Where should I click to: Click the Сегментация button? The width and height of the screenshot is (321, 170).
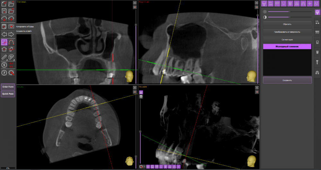click(x=287, y=39)
